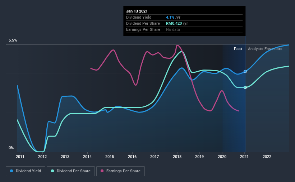Click the 2018 x-axis label
This screenshot has width=295, height=182.
coord(177,157)
